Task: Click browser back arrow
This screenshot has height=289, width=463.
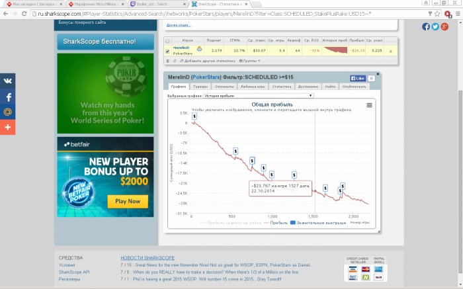Action: (x=5, y=14)
